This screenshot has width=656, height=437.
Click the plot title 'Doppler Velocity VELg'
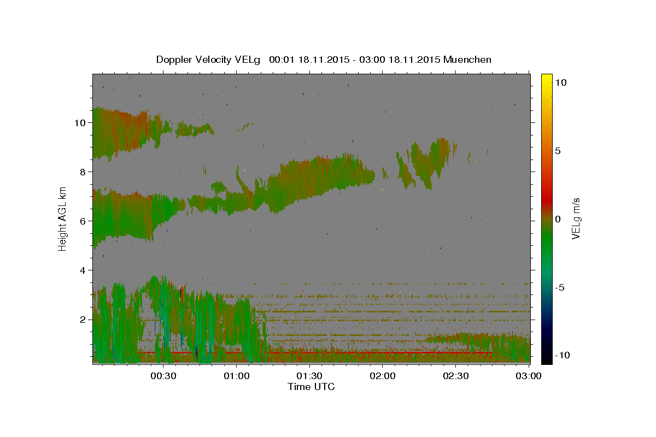[209, 60]
